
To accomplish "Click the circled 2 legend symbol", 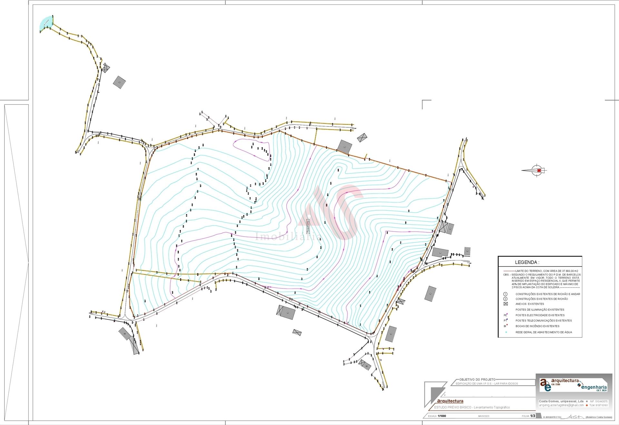I will (505, 299).
